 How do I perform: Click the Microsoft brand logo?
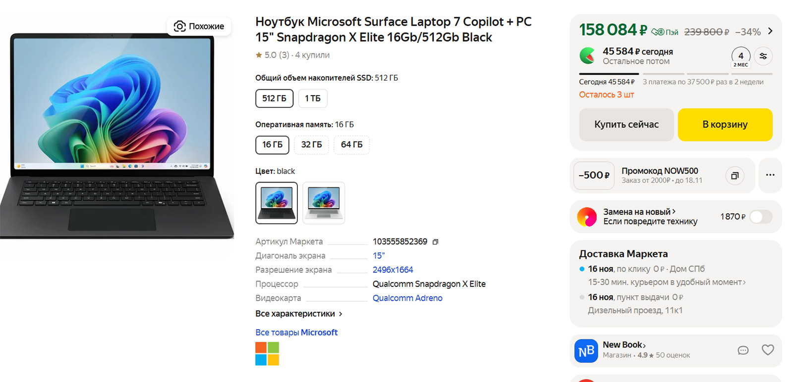267,354
